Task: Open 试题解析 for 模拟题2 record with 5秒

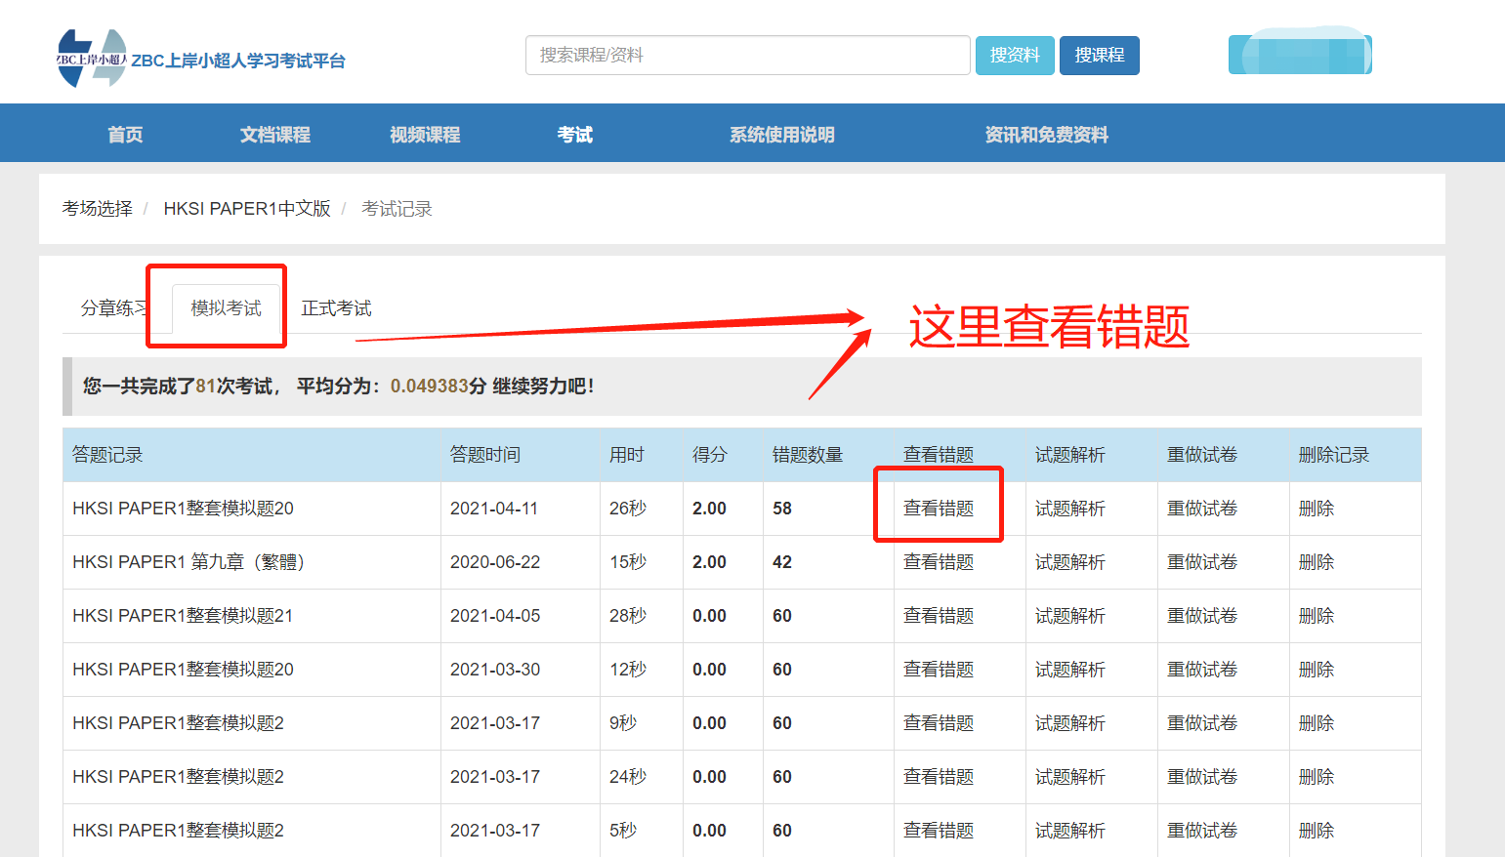Action: coord(1070,831)
